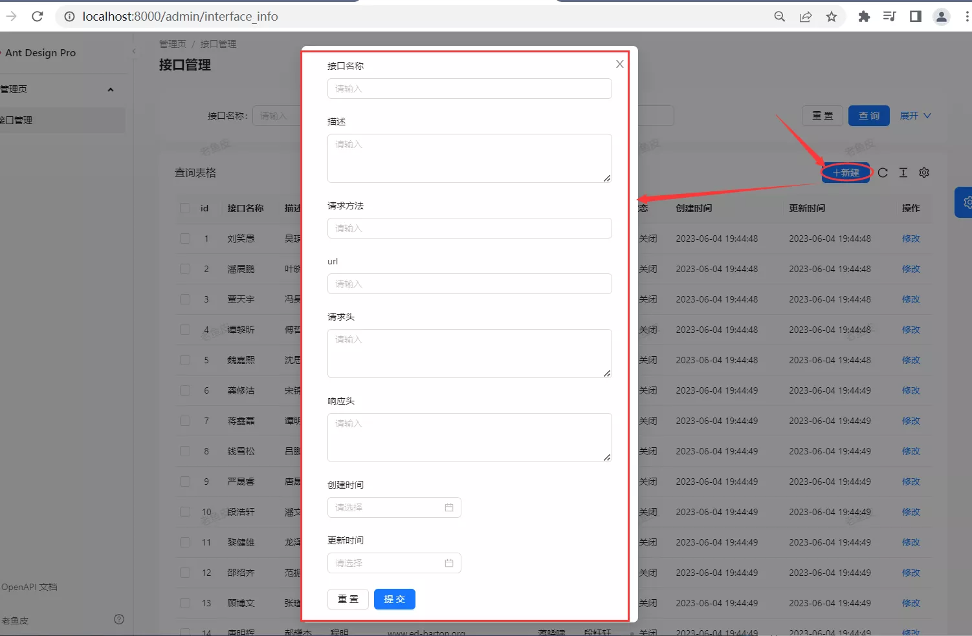Image resolution: width=972 pixels, height=636 pixels.
Task: Check the row checkbox for 魏嘉熙
Action: click(185, 360)
